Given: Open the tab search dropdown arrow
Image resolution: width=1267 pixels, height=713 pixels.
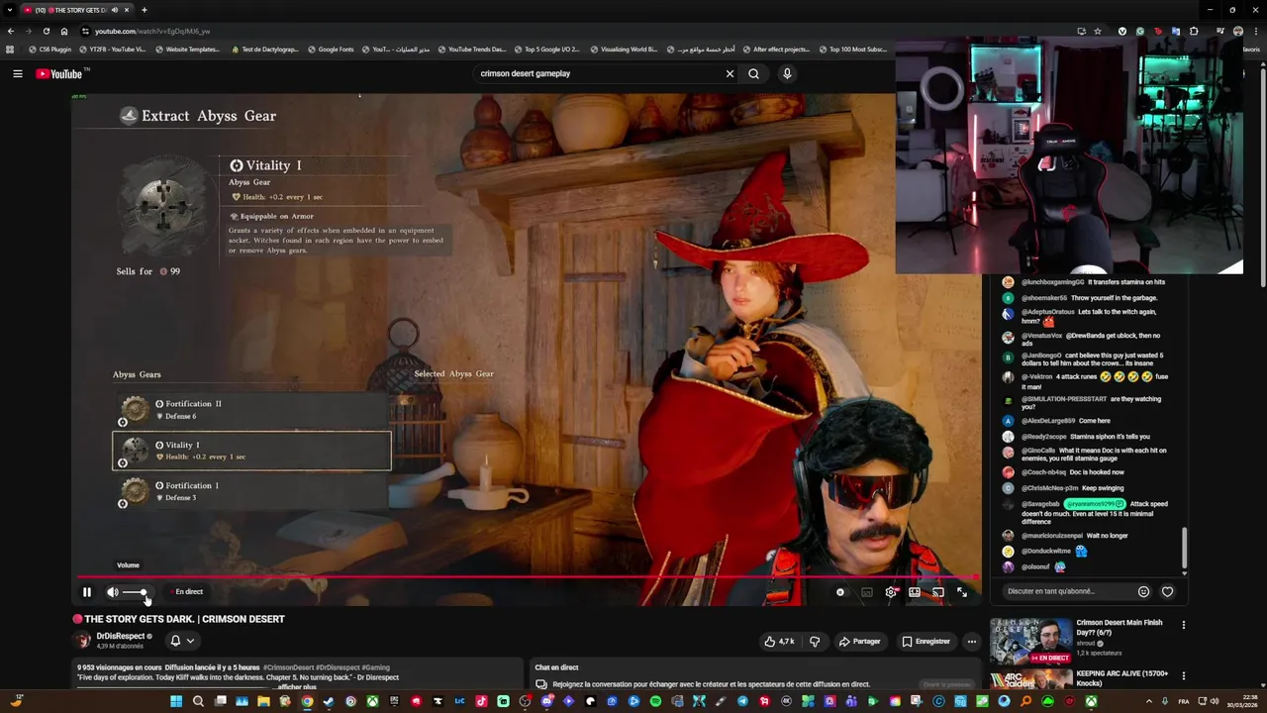Looking at the screenshot, I should click(x=10, y=10).
